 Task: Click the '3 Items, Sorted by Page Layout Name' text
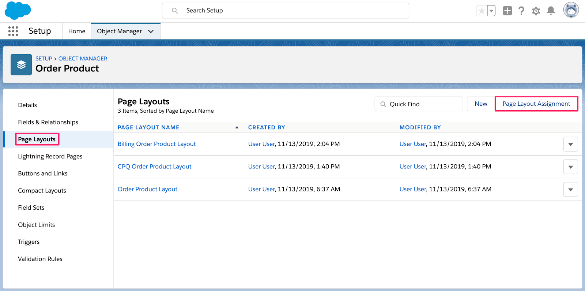click(166, 111)
